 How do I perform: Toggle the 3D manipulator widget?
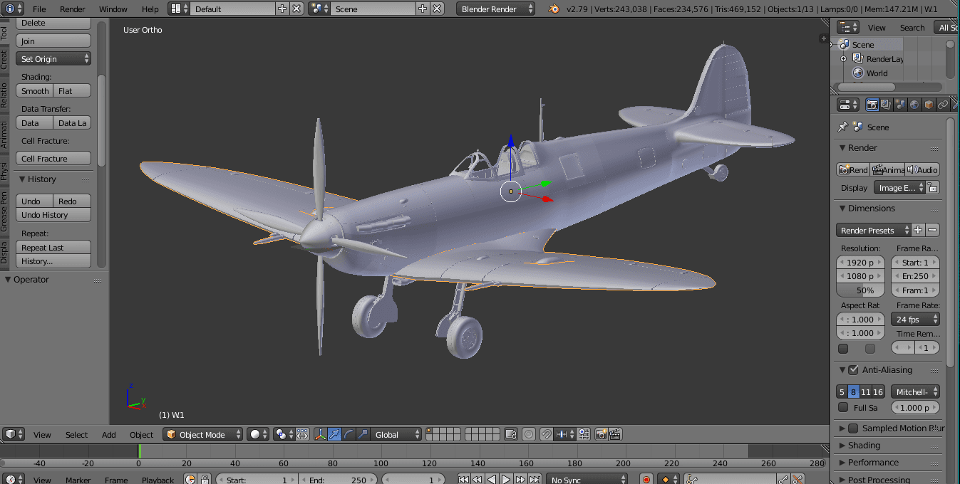pyautogui.click(x=320, y=434)
